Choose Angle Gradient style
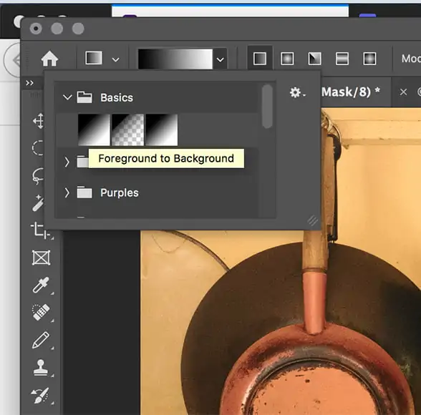Viewport: 421px width, 415px height. [315, 59]
